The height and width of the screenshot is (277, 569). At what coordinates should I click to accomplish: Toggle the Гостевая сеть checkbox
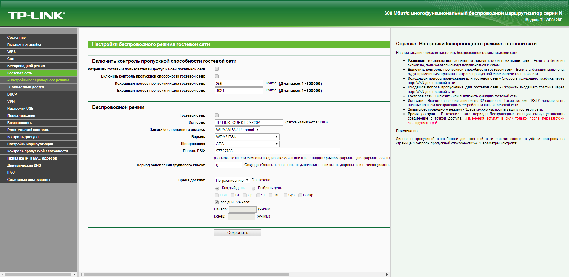217,115
